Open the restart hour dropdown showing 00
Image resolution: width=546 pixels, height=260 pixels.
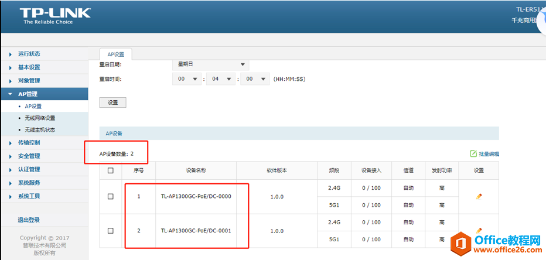tap(187, 79)
